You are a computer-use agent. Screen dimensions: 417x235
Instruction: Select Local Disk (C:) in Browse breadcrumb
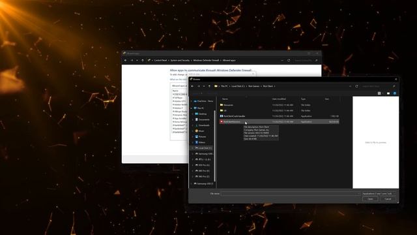pos(238,86)
